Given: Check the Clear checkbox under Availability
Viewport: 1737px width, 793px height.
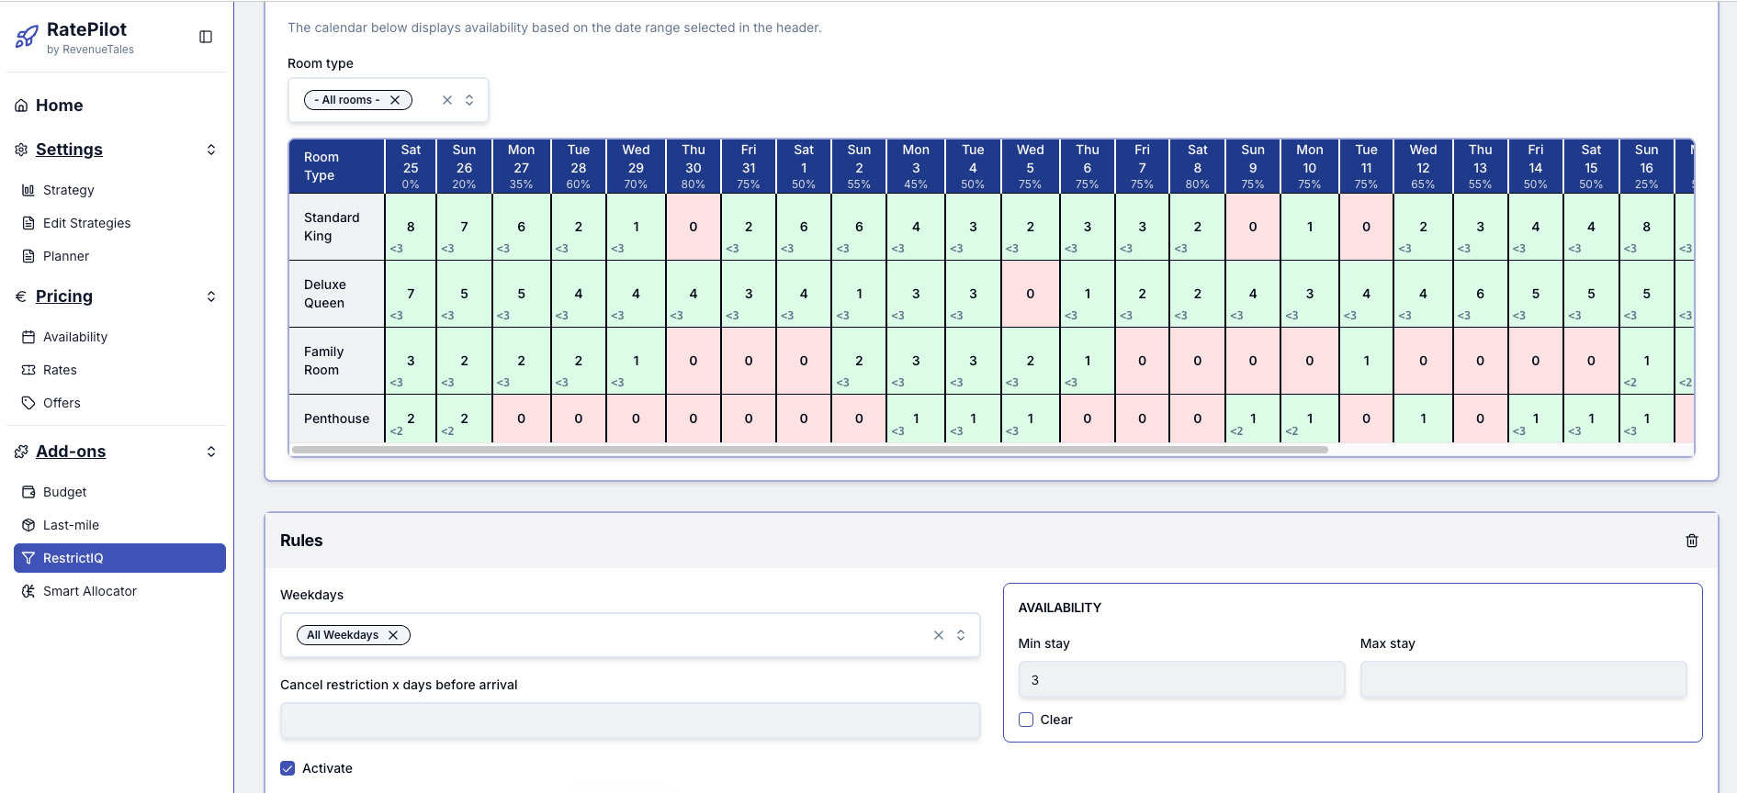Looking at the screenshot, I should click(1026, 720).
